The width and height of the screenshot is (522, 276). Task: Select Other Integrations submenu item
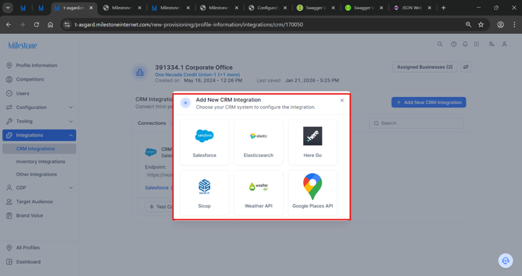pos(37,174)
